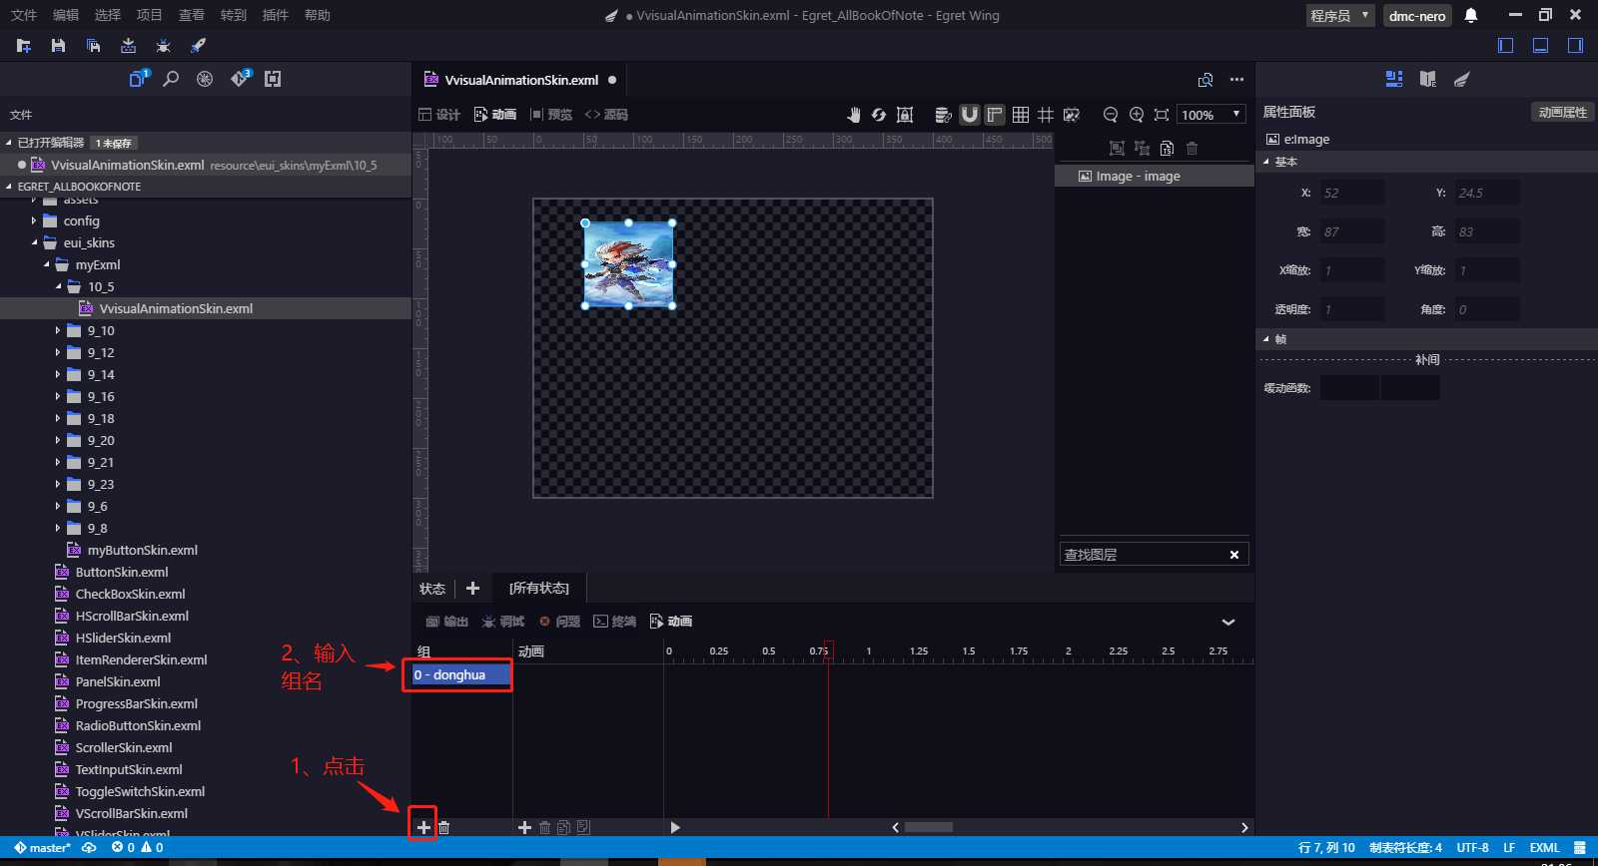
Task: Open the editor more actions ellipsis
Action: tap(1236, 80)
